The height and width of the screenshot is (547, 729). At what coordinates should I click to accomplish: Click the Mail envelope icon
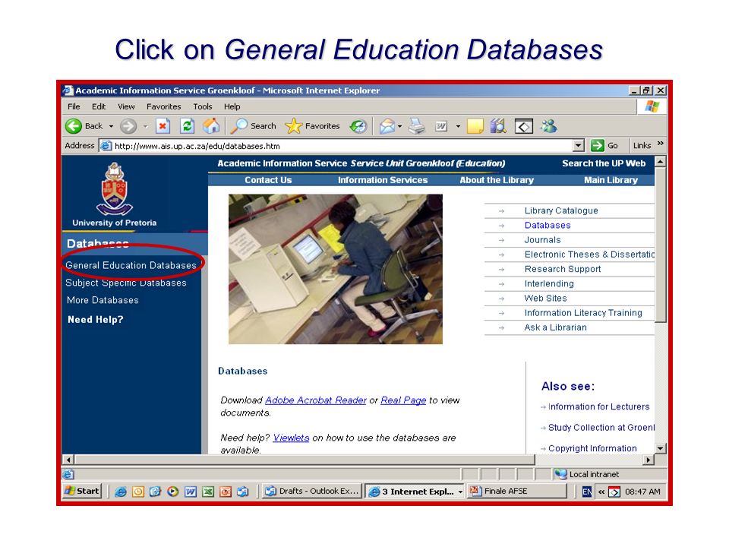[x=387, y=126]
